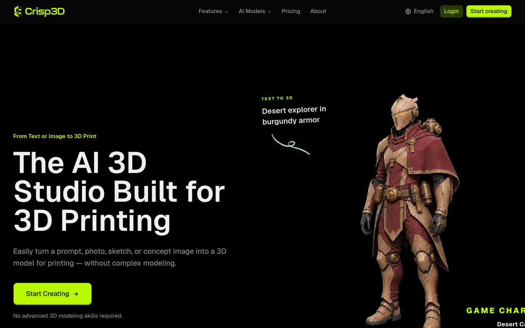
Task: Click the Login button
Action: [451, 11]
